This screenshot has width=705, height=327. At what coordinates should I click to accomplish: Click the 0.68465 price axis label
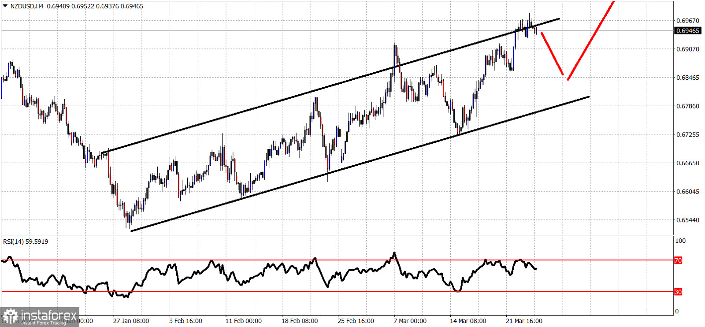point(687,78)
